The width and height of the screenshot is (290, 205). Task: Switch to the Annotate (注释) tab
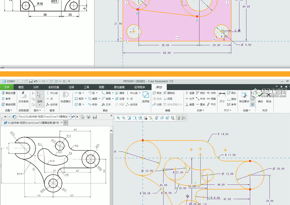[x=71, y=87]
